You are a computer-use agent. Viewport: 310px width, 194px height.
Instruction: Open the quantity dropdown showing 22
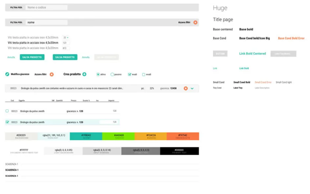tap(66, 37)
